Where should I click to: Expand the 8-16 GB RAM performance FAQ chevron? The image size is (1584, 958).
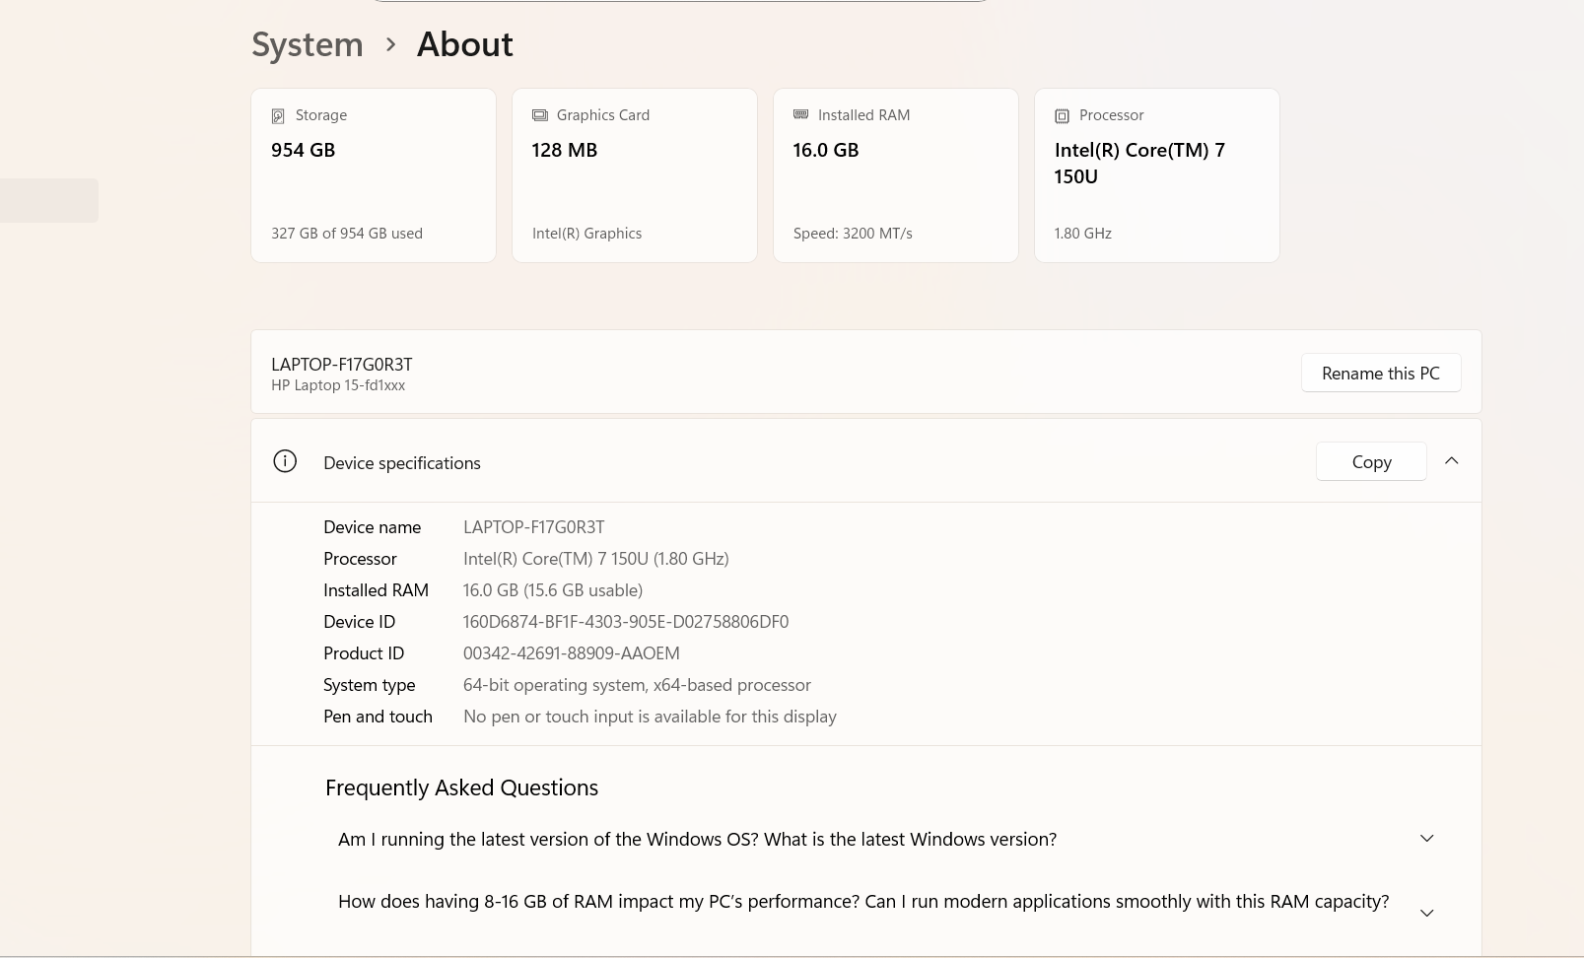click(1426, 913)
